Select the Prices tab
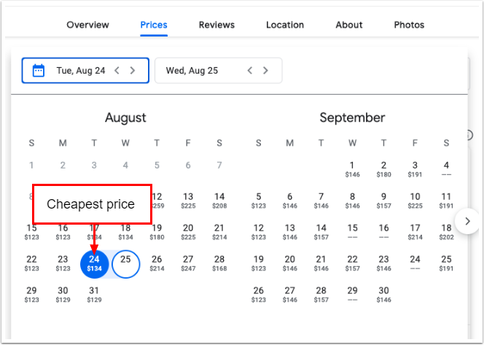484x345 pixels. (x=154, y=25)
